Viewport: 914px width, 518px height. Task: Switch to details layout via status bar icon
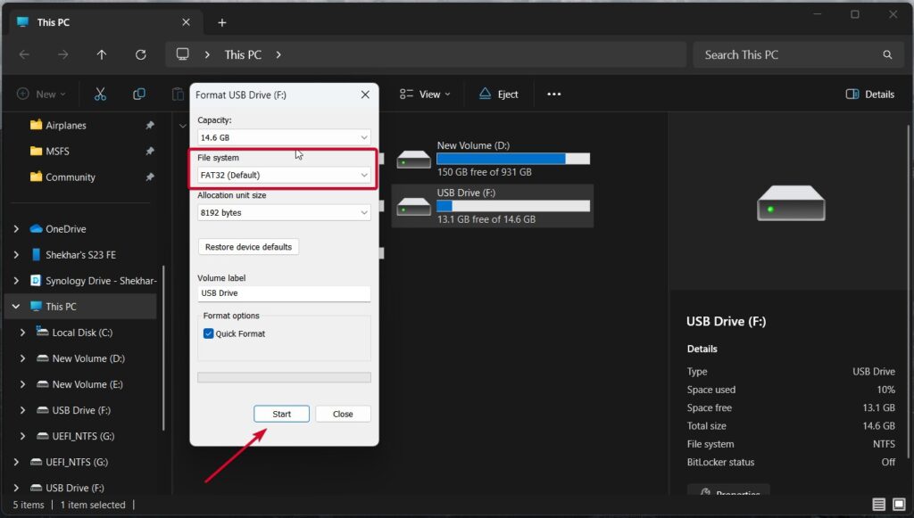(877, 505)
